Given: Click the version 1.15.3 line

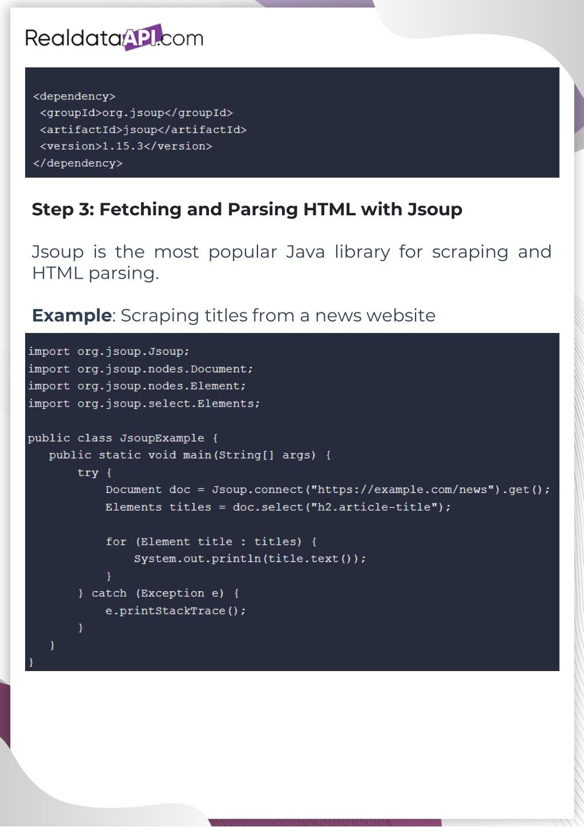Looking at the screenshot, I should tap(126, 146).
